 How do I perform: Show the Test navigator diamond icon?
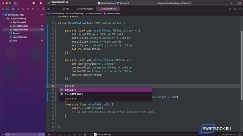(28, 9)
